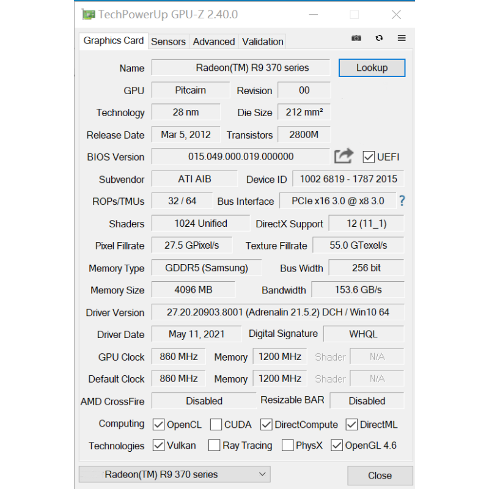This screenshot has width=489, height=489.
Task: Close the window with title bar X
Action: [396, 14]
